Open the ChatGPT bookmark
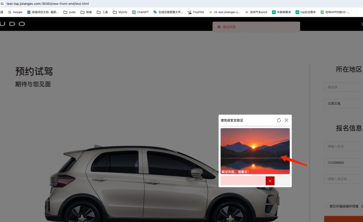This screenshot has width=363, height=222. pos(140,12)
